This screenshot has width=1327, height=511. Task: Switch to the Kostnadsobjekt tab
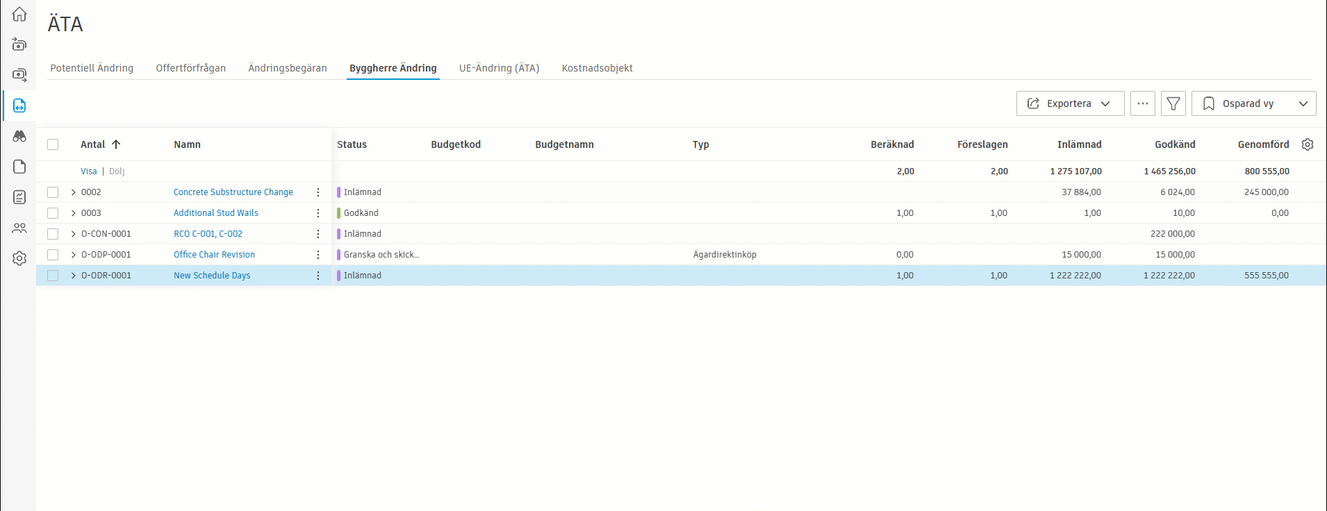tap(597, 68)
